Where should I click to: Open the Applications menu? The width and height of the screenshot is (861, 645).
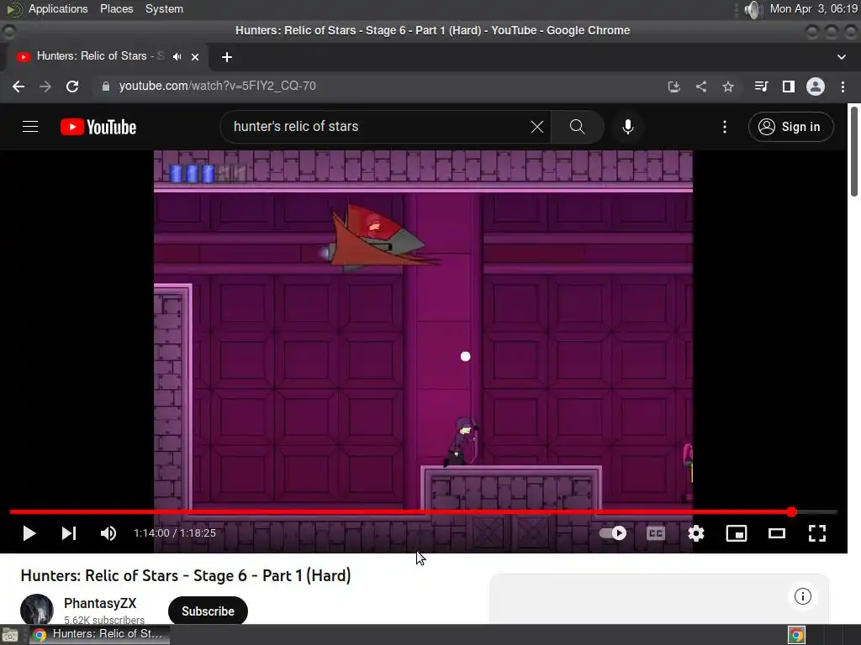(x=58, y=8)
